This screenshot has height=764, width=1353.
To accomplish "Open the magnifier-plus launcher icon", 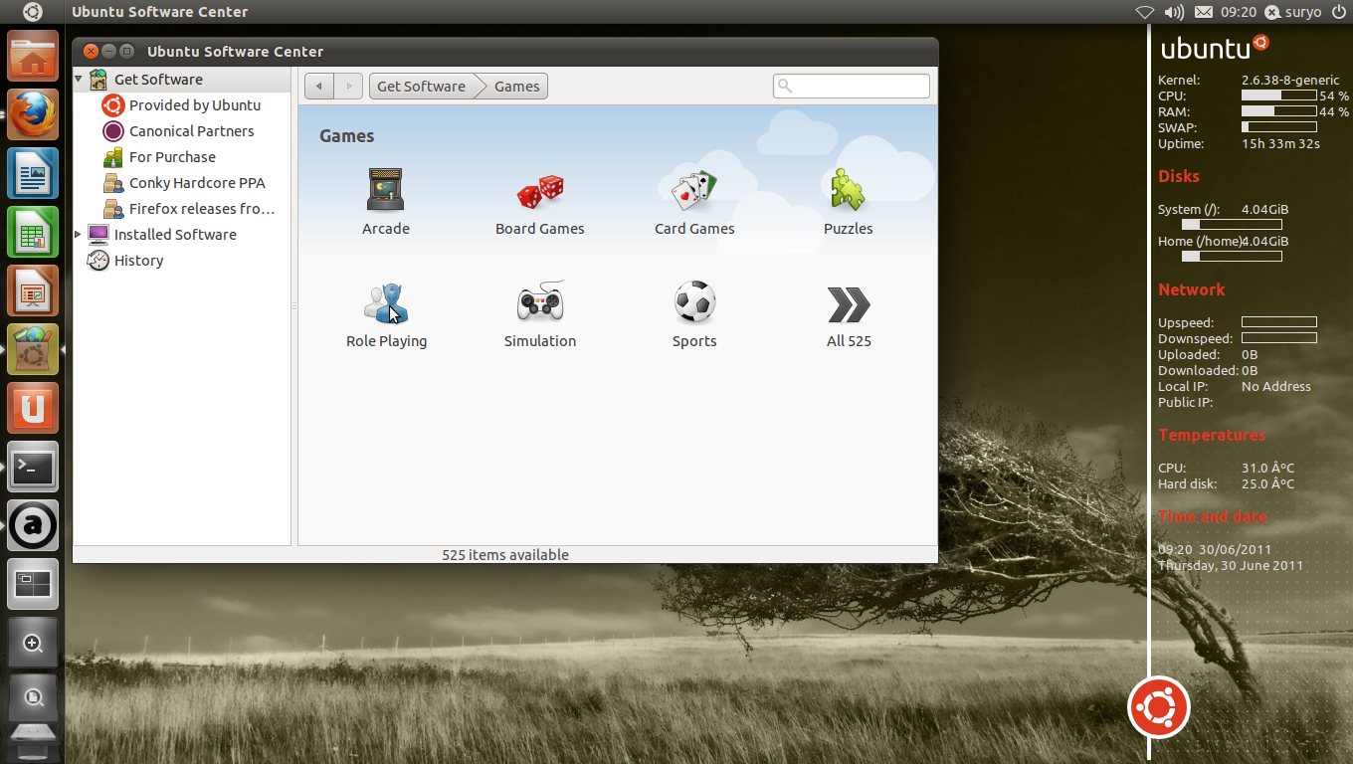I will (x=33, y=643).
